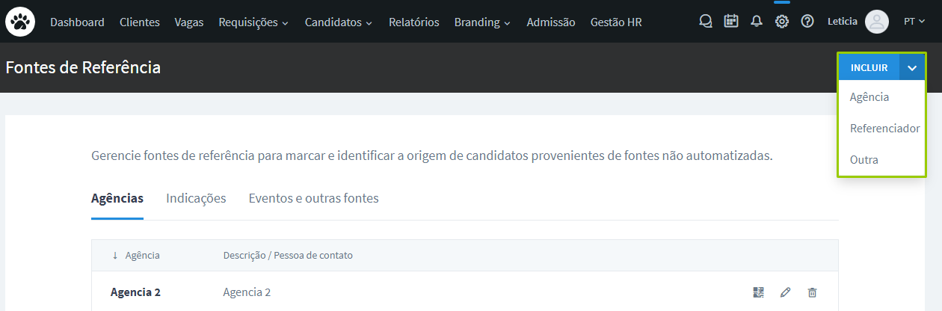Delete Agencia 2 with the trash icon

pyautogui.click(x=812, y=292)
